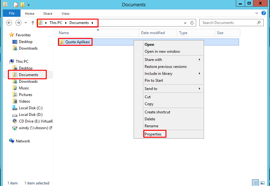Navigate back using the Back arrow

point(9,23)
